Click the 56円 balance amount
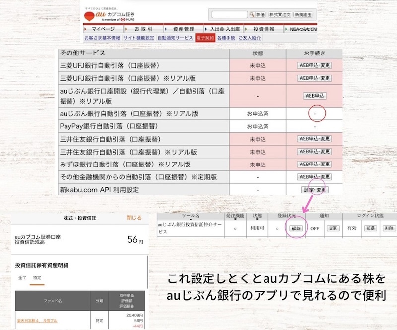397x330 pixels. point(135,239)
